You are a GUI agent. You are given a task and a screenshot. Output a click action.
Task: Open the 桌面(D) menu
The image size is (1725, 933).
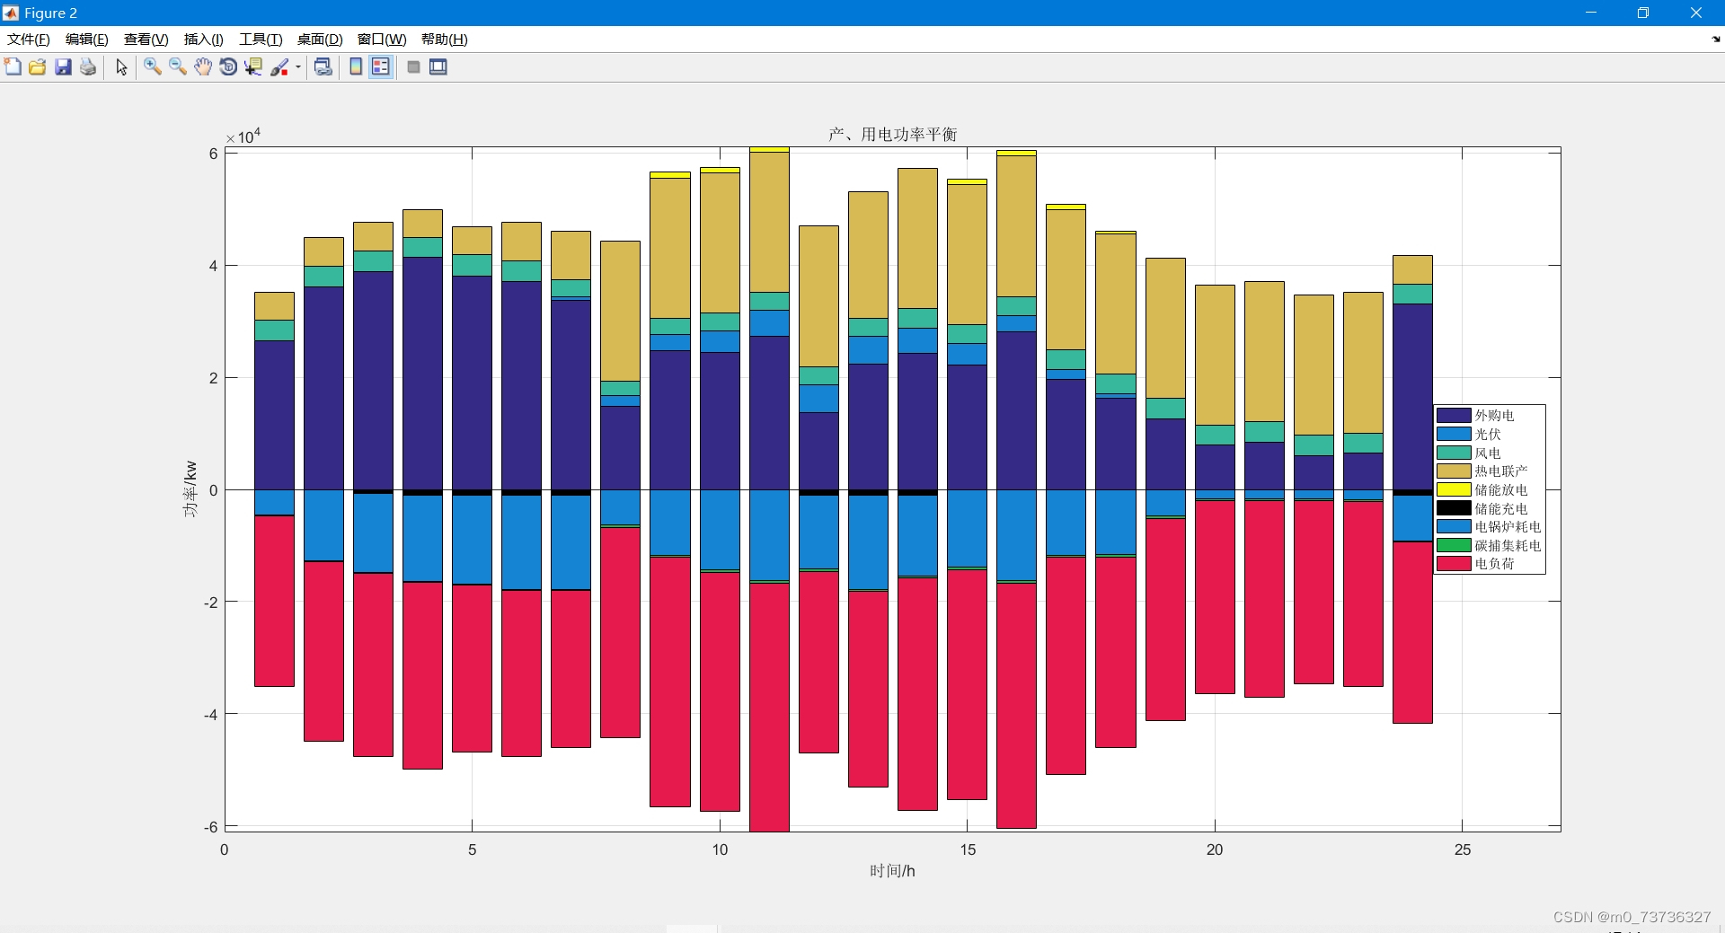320,40
